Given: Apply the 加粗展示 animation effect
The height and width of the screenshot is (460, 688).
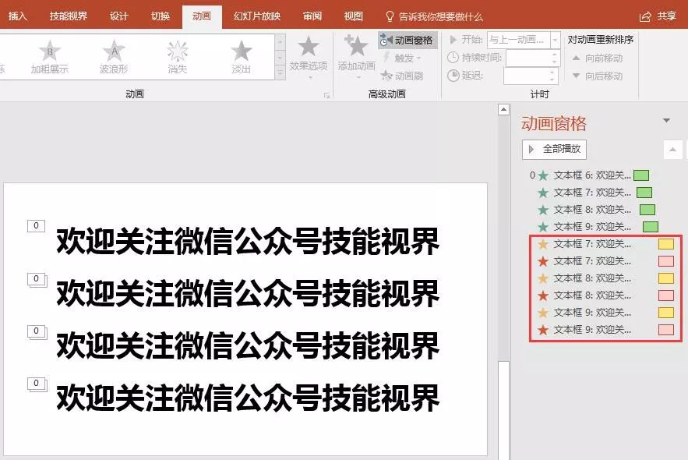Looking at the screenshot, I should point(49,58).
